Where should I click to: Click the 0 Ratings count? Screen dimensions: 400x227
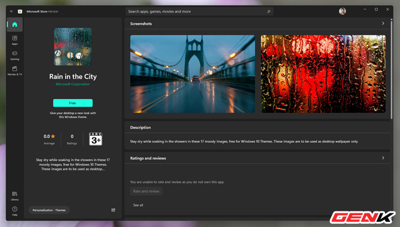[72, 139]
